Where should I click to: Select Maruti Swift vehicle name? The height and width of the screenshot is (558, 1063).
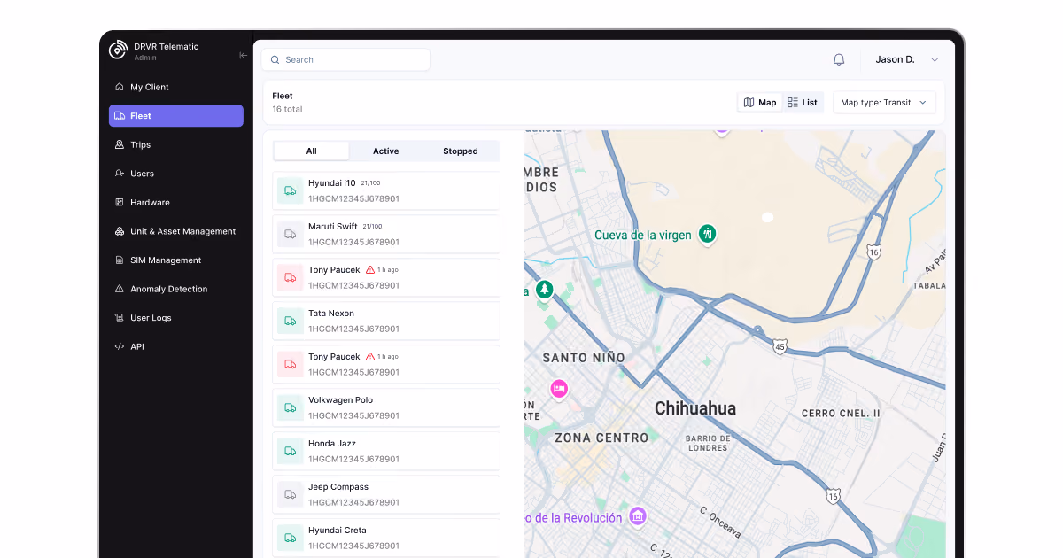click(x=333, y=227)
